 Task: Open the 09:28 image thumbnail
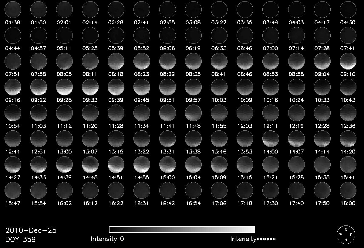tap(64, 87)
